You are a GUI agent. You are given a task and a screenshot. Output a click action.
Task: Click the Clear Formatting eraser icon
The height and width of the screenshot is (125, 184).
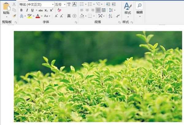pos(59,10)
